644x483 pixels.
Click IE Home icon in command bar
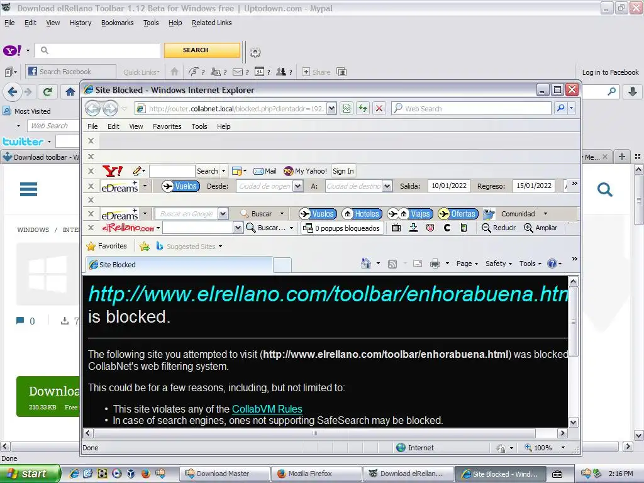pos(366,264)
